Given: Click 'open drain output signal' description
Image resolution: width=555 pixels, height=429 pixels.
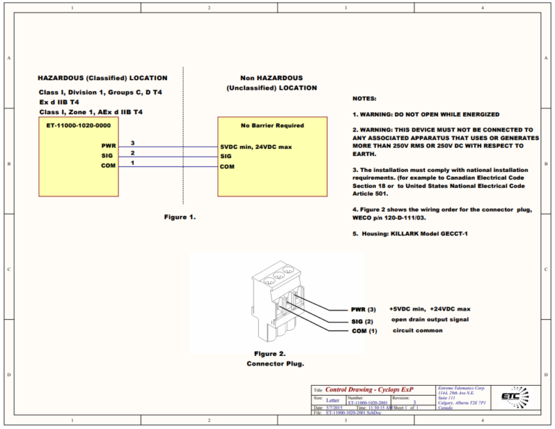Looking at the screenshot, I should [430, 319].
